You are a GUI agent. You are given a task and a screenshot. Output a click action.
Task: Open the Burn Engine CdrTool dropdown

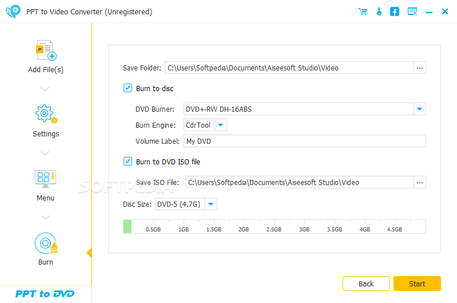pos(221,125)
